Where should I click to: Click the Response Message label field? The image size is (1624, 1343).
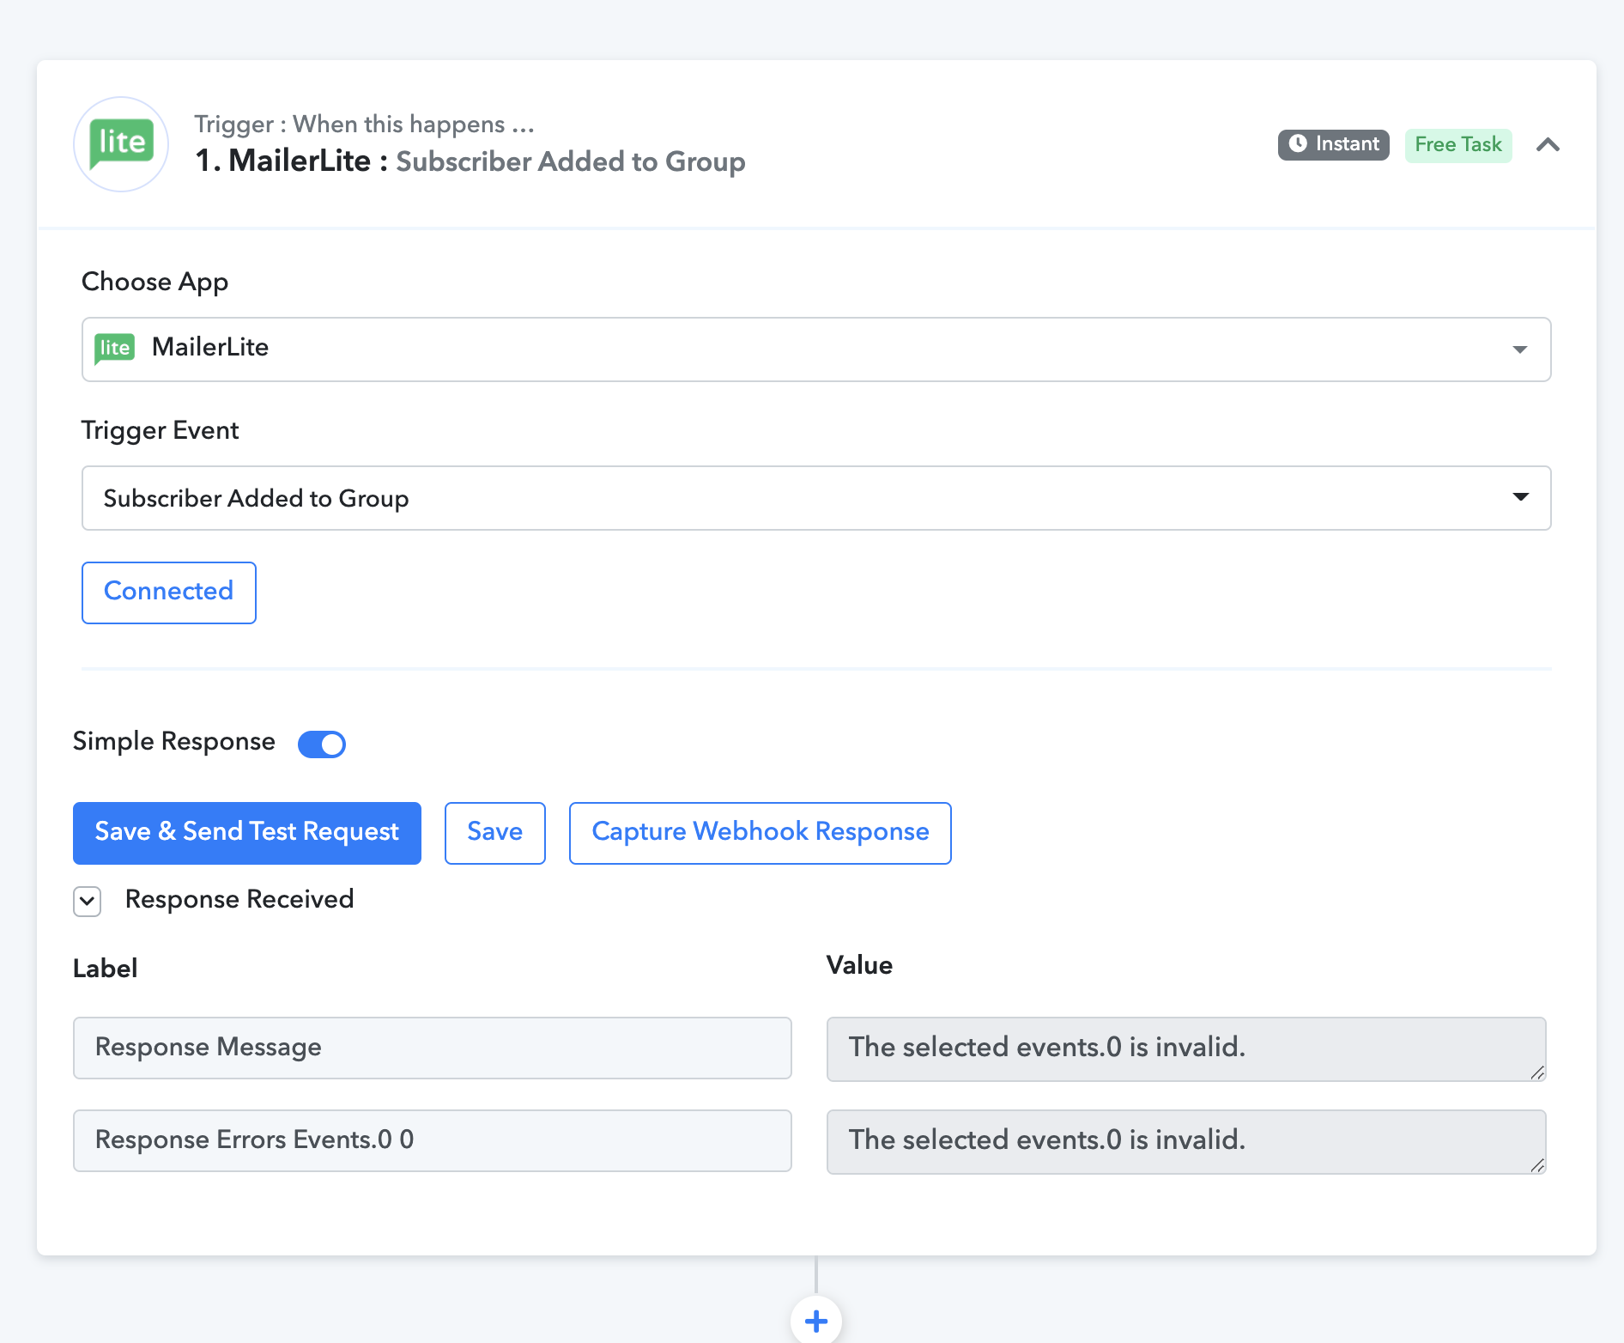433,1048
